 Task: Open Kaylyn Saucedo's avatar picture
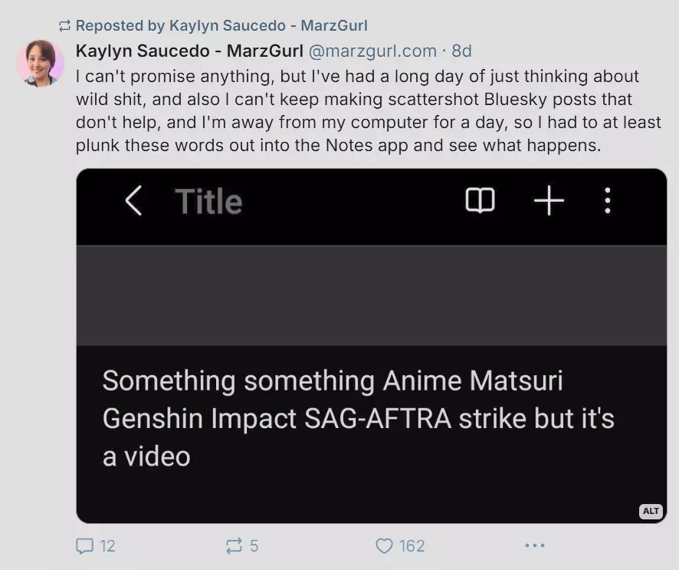[x=41, y=63]
